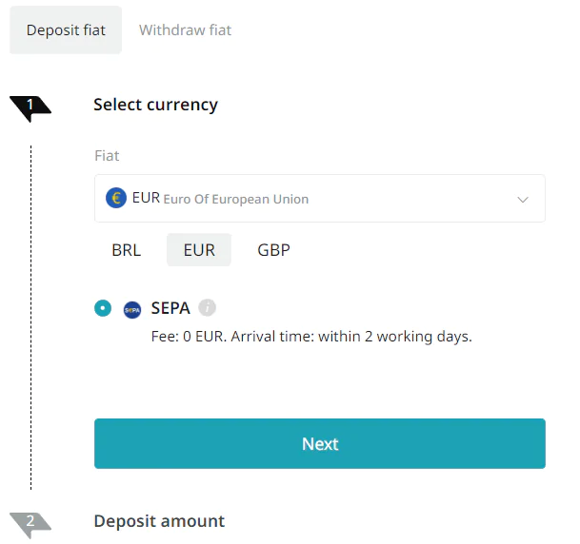This screenshot has width=580, height=544.
Task: Click the dotted step progress line
Action: click(31, 318)
